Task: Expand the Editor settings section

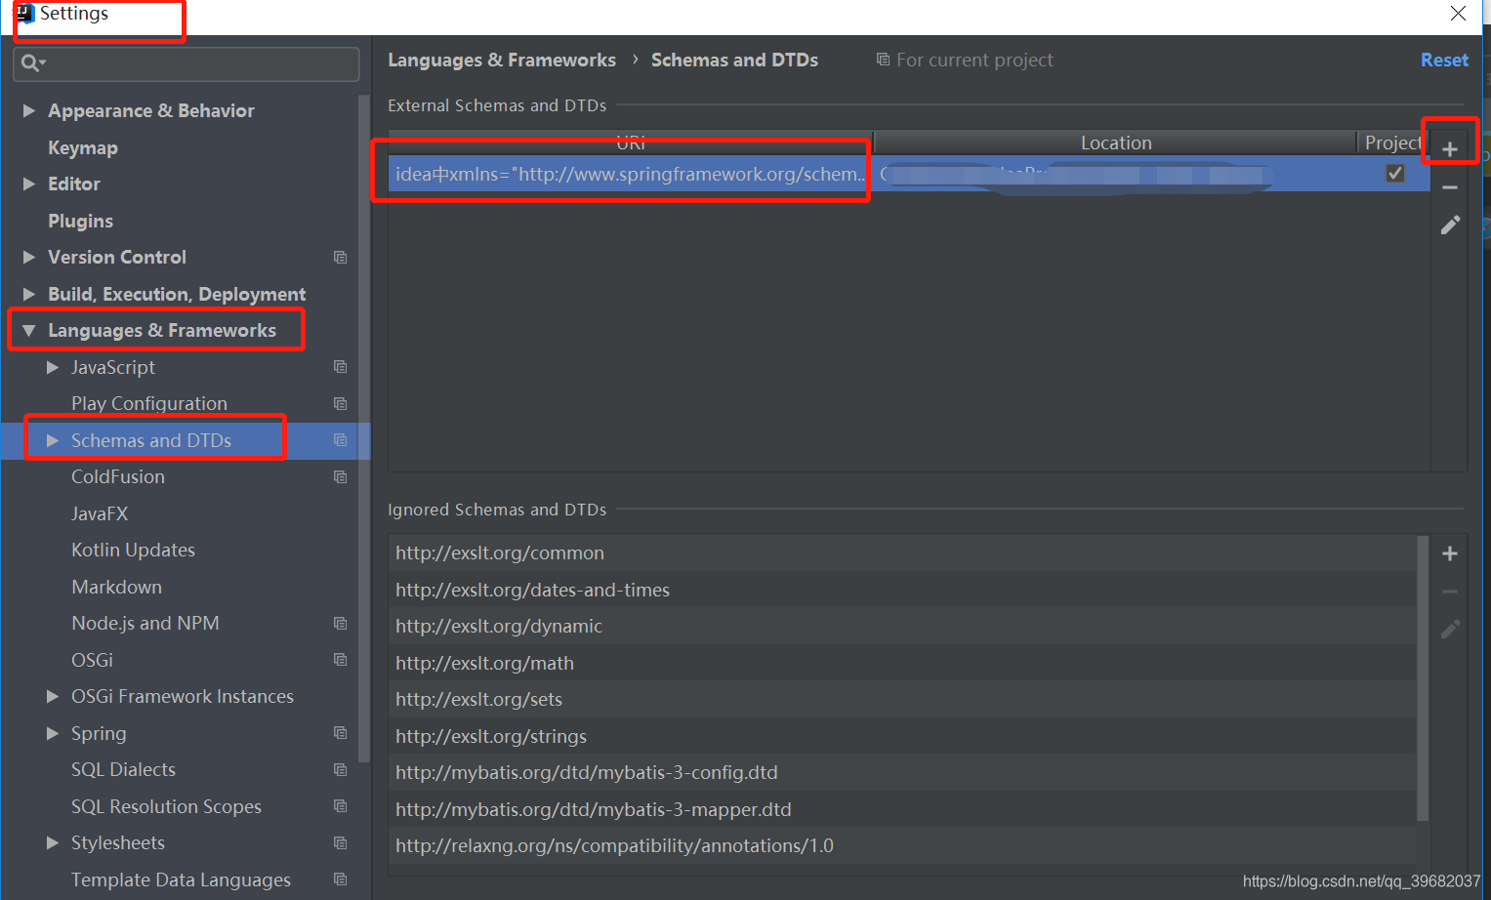Action: pos(29,184)
